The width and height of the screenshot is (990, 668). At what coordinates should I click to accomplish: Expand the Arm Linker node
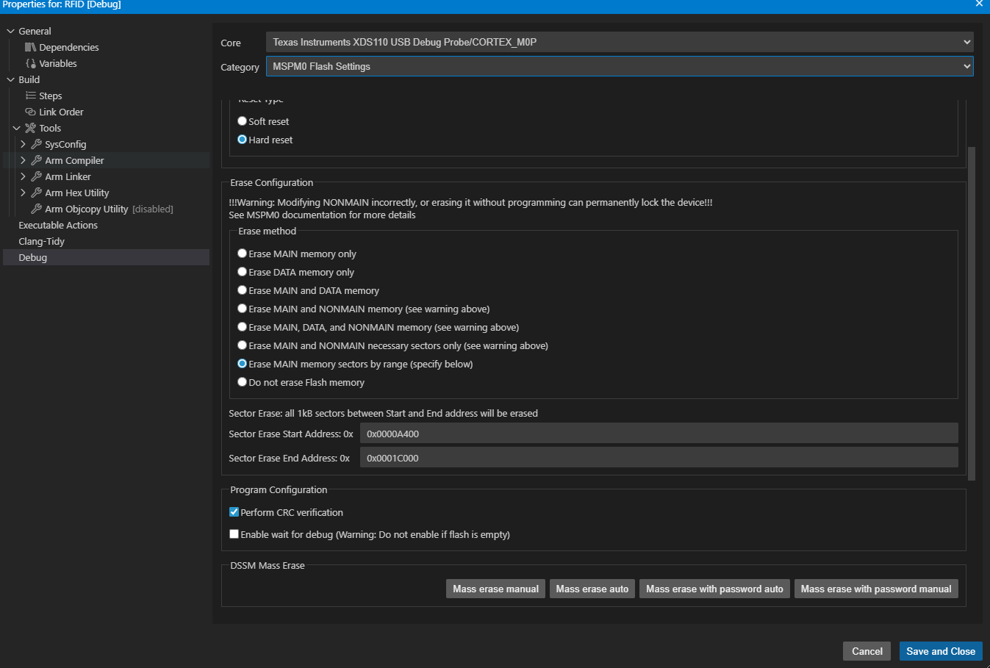[23, 176]
